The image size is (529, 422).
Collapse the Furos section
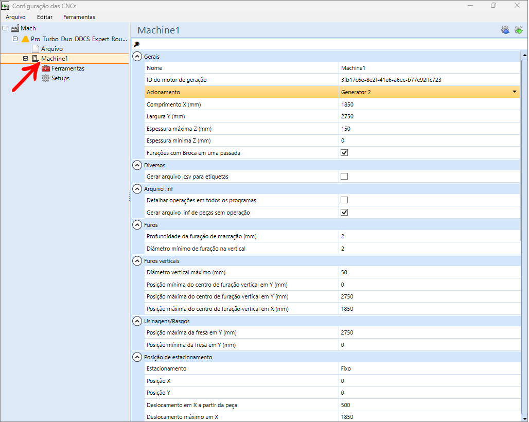click(x=137, y=225)
